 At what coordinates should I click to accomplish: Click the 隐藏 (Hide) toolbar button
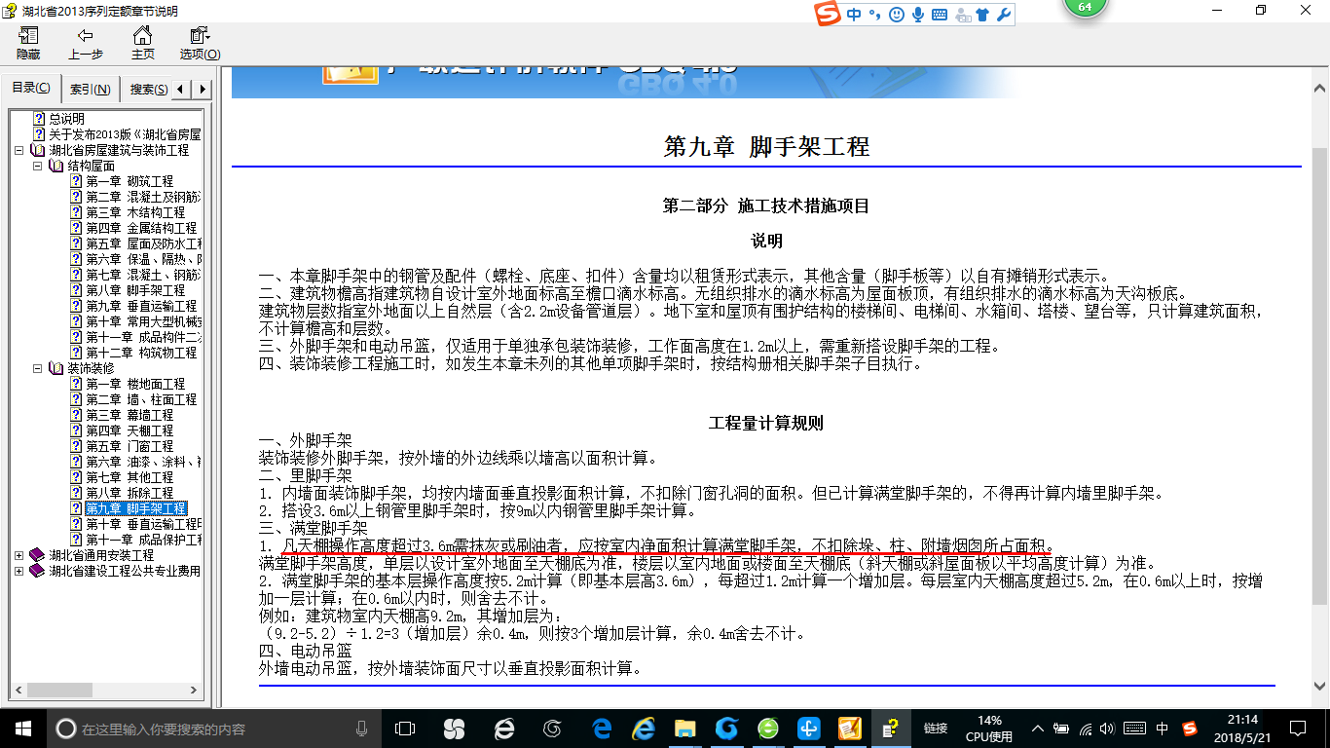pyautogui.click(x=28, y=44)
